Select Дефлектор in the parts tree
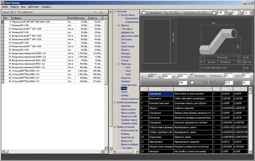The height and width of the screenshot is (161, 255). click(x=127, y=33)
